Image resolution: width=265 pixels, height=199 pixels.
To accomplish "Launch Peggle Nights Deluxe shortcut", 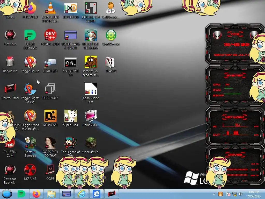I will click(x=30, y=93).
